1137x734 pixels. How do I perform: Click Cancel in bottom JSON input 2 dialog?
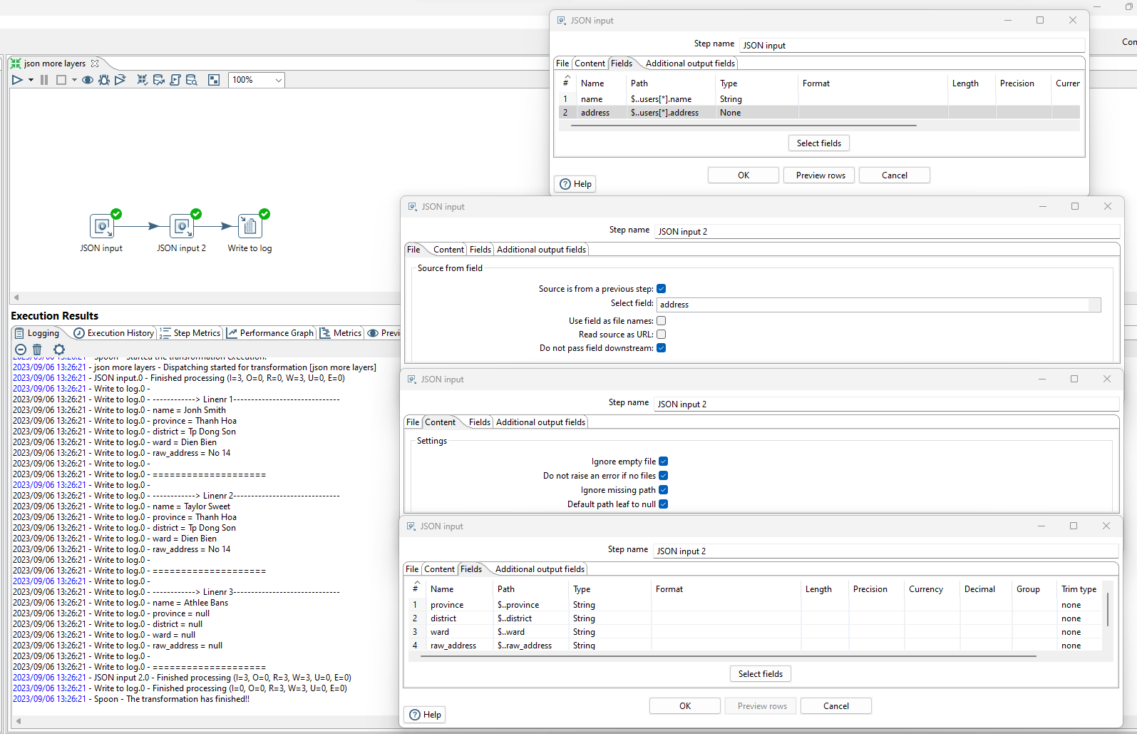click(836, 706)
